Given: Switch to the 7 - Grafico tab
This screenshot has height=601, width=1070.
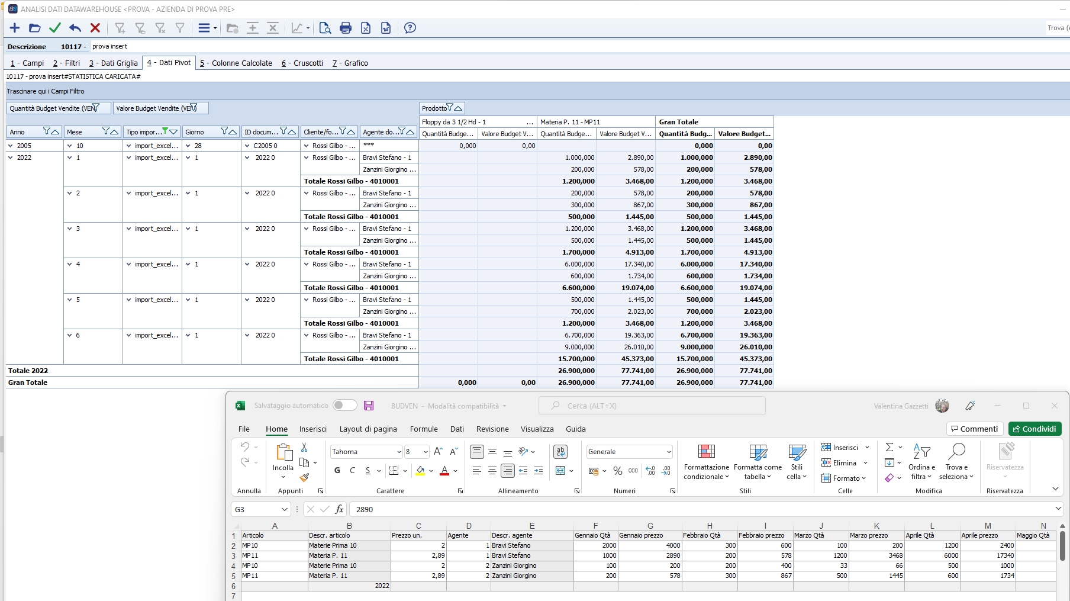Looking at the screenshot, I should [350, 63].
